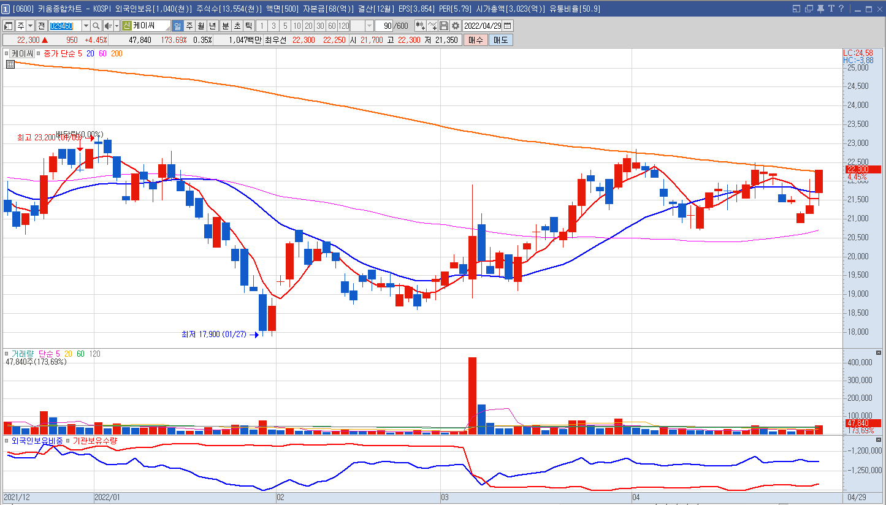
Task: Click the red 매수 buy button
Action: coord(475,40)
